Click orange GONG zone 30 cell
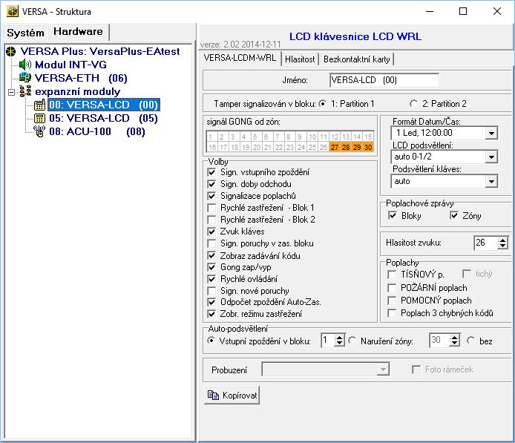This screenshot has height=443, width=515. pyautogui.click(x=368, y=147)
